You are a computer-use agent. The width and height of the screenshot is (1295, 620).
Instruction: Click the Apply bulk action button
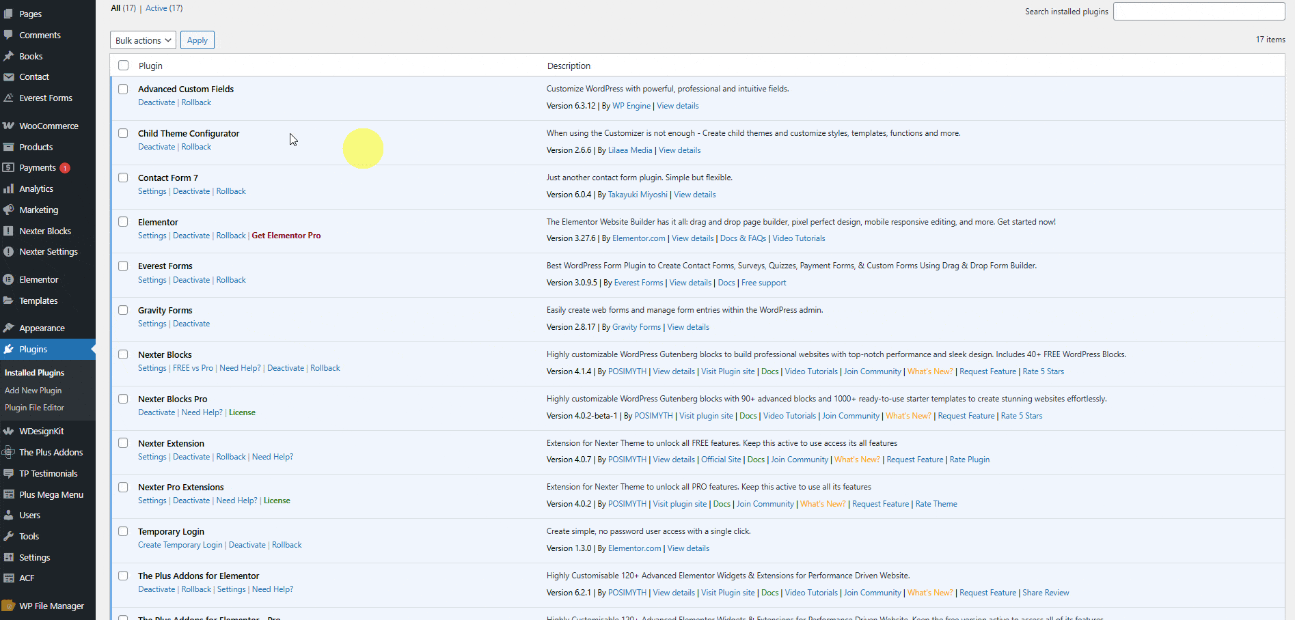(x=197, y=40)
